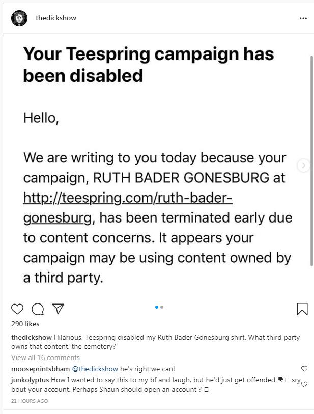Save post using the bookmark icon
The height and width of the screenshot is (414, 314).
[302, 309]
